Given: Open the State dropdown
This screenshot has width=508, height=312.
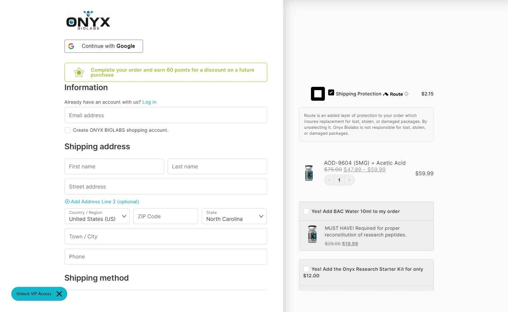Looking at the screenshot, I should coord(234,216).
